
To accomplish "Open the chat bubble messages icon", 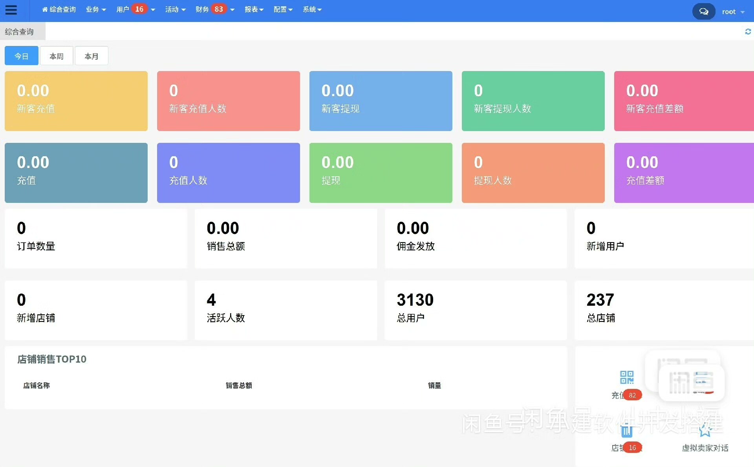I will (703, 11).
